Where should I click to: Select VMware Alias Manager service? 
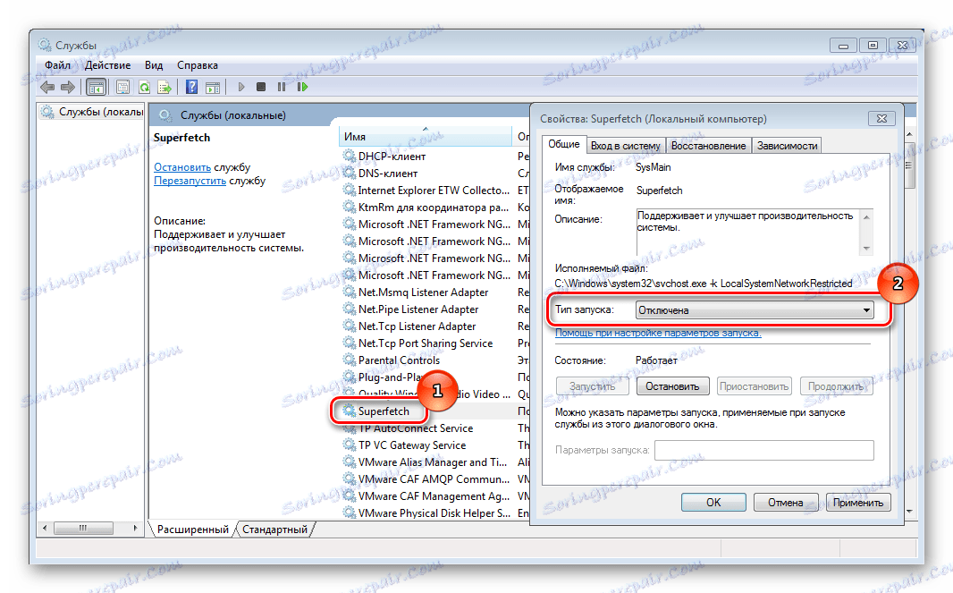coord(432,462)
